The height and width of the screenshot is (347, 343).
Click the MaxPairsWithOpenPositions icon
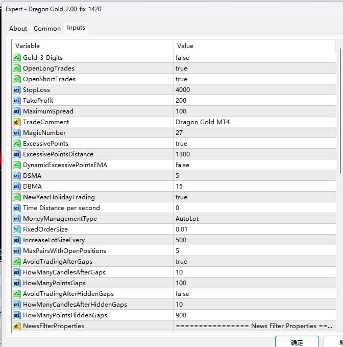17,251
